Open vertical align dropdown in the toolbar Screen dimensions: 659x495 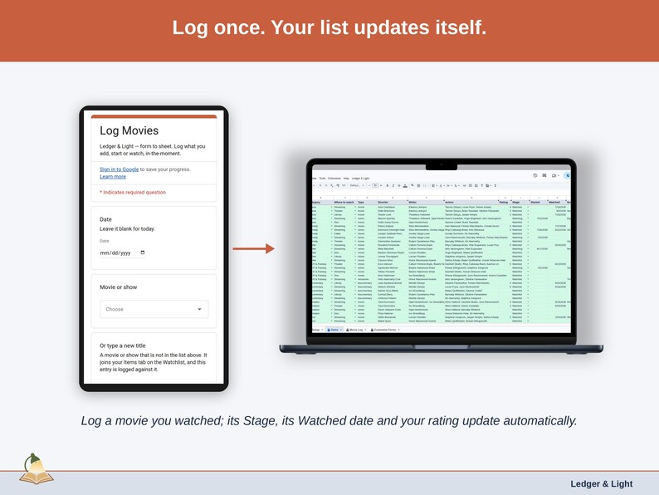tap(442, 185)
